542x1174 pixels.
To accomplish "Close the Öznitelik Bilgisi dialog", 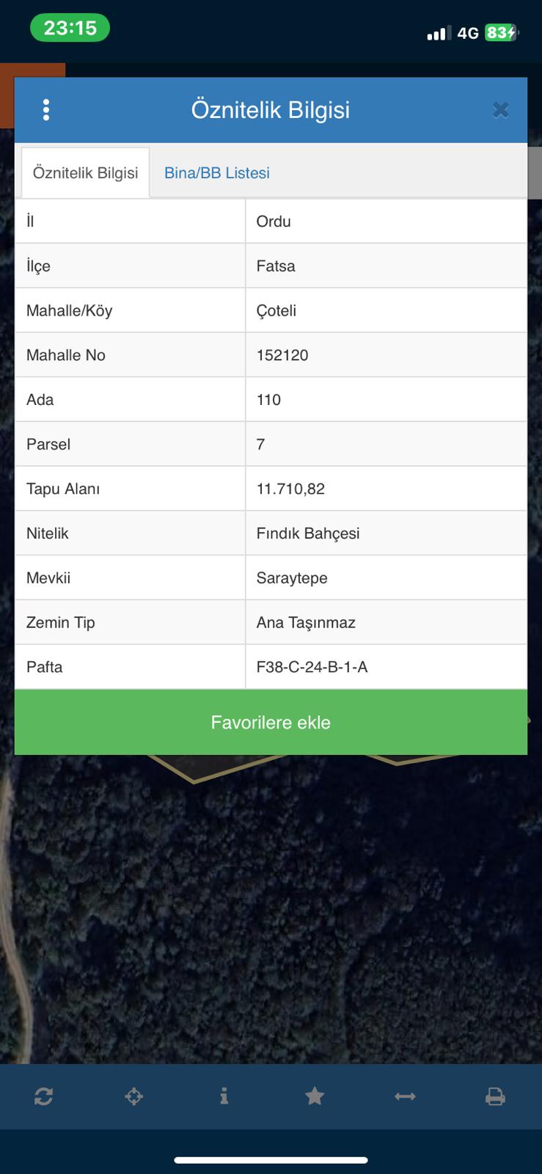I will pos(500,110).
